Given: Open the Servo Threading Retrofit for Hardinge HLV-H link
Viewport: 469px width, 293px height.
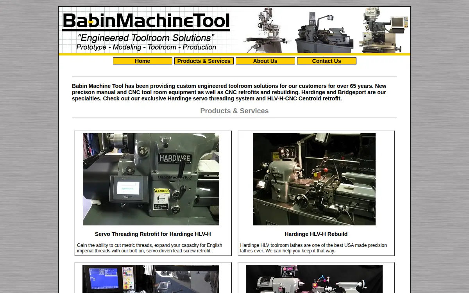Looking at the screenshot, I should click(153, 234).
